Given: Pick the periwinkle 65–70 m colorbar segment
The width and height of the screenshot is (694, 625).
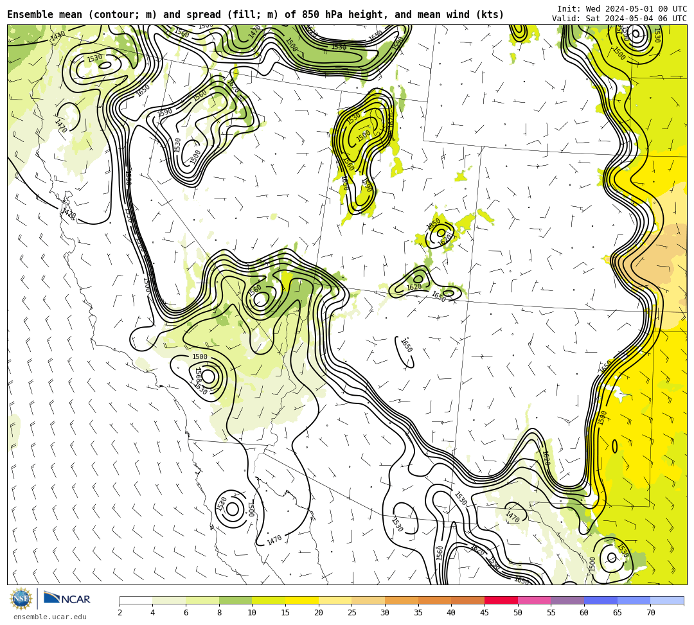Looking at the screenshot, I should point(634,600).
